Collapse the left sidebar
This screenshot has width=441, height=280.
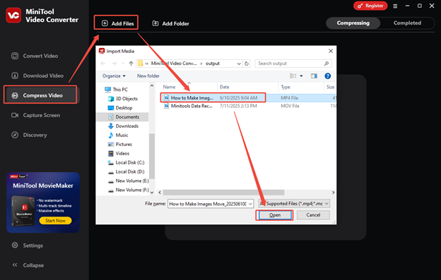(28, 265)
